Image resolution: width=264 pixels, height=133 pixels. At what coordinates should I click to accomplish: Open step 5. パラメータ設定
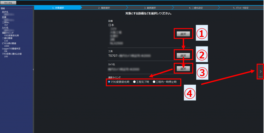point(241,8)
